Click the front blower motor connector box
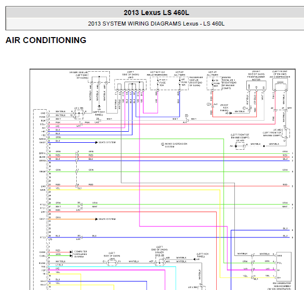 [256, 85]
